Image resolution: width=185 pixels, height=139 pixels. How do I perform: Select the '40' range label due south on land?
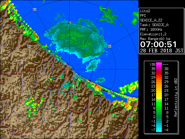[x=69, y=116]
